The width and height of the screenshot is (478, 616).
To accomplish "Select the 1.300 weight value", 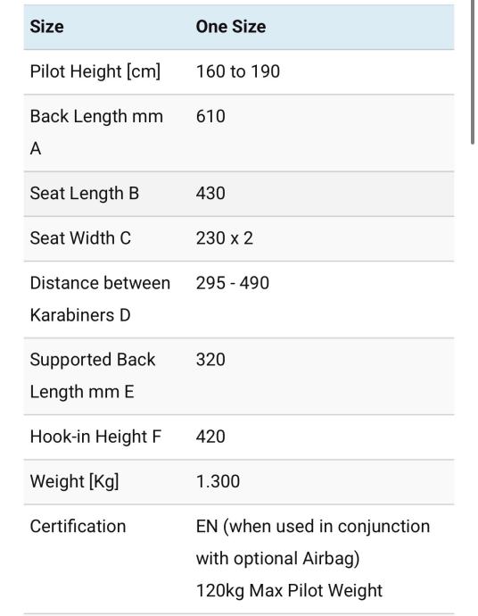I will point(218,482).
